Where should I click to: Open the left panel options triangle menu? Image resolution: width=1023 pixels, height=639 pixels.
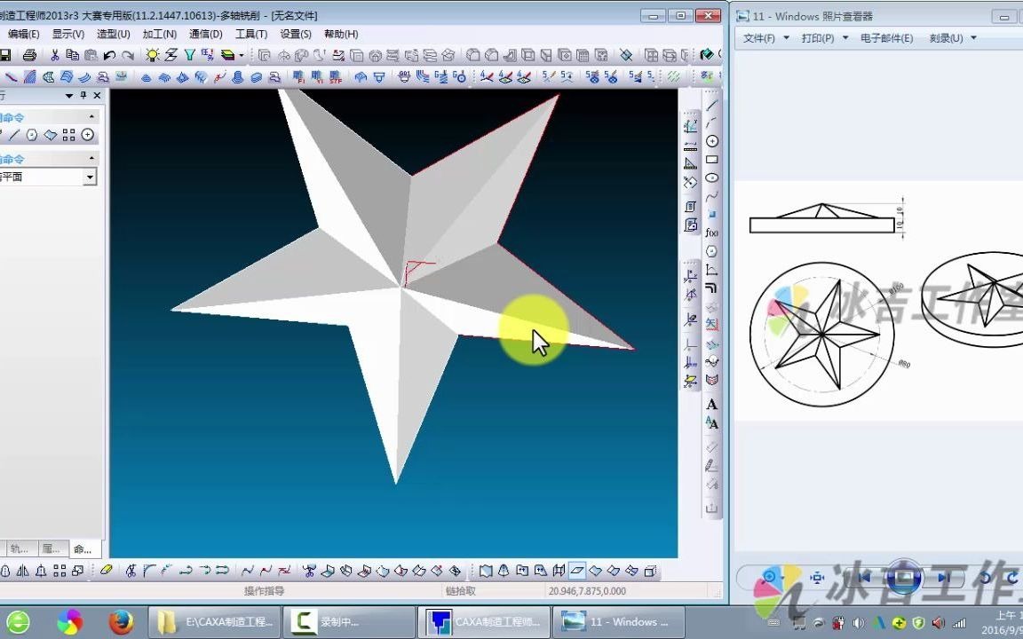point(69,96)
